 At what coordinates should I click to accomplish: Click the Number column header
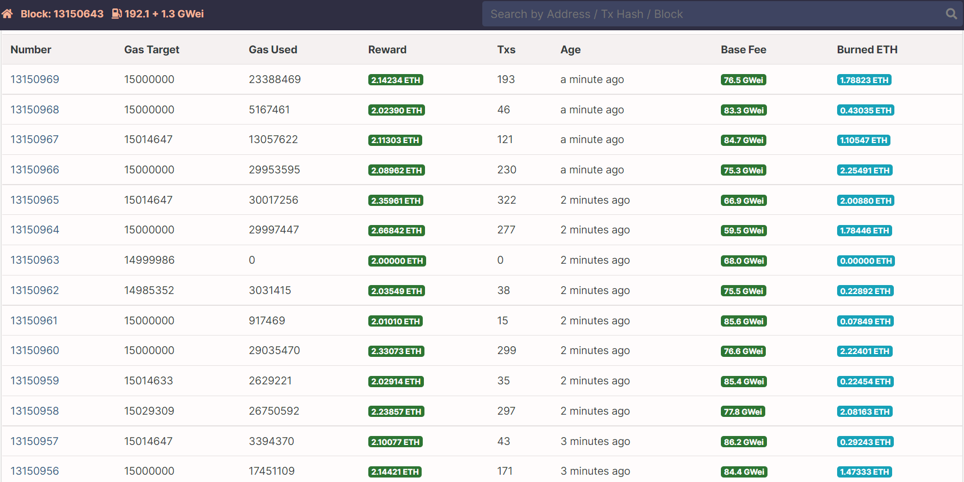click(x=31, y=50)
